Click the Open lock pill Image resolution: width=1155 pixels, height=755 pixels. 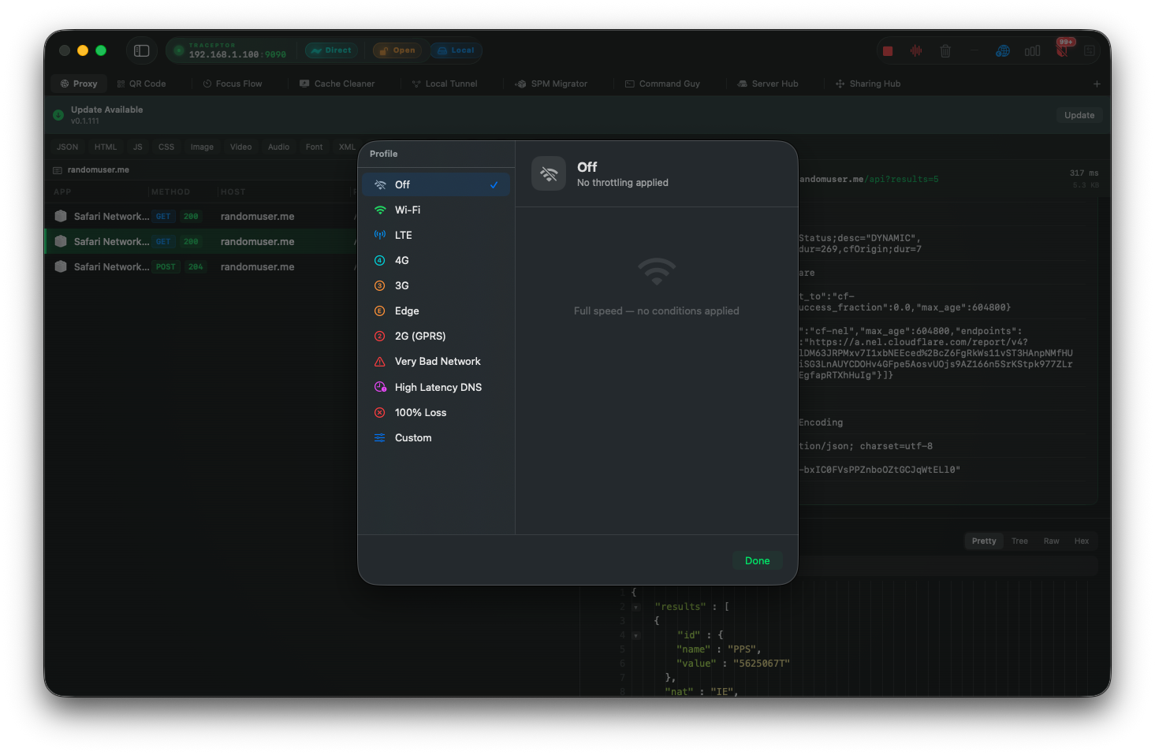click(x=397, y=50)
